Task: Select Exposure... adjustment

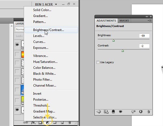Action: (x=41, y=48)
